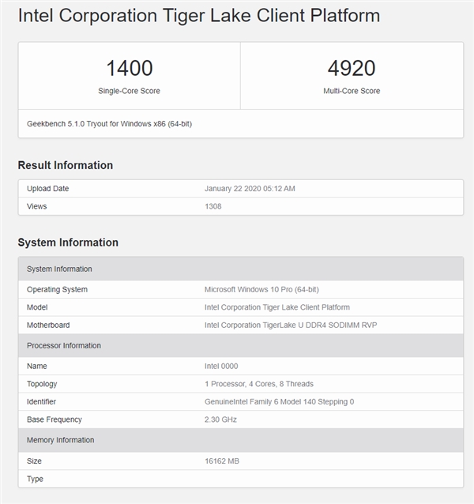Select 'GenuineIntel Family 6 Model 140 Stepping 0'
The image size is (474, 504).
click(x=279, y=402)
